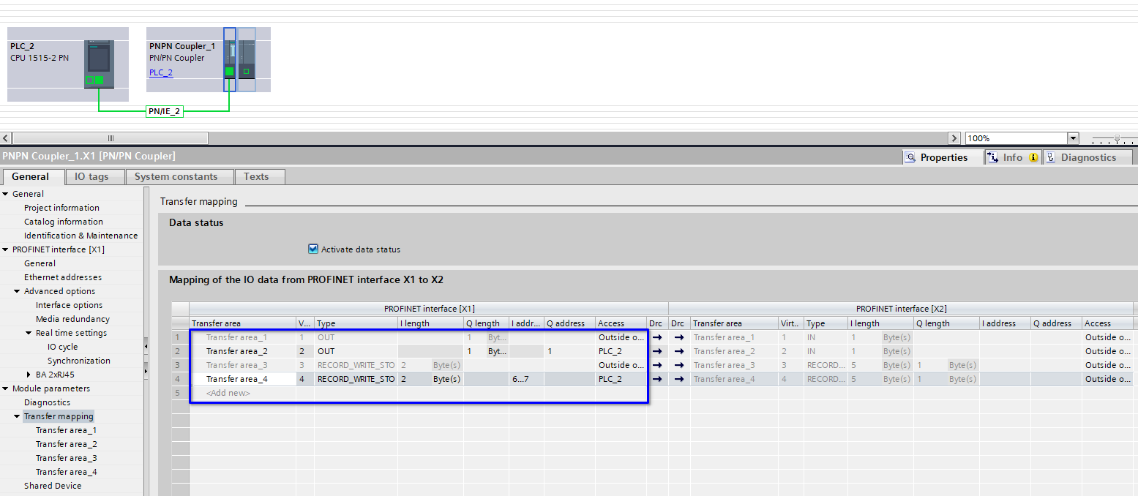Collapse the Module parameters tree section
Image resolution: width=1138 pixels, height=496 pixels.
click(x=5, y=388)
